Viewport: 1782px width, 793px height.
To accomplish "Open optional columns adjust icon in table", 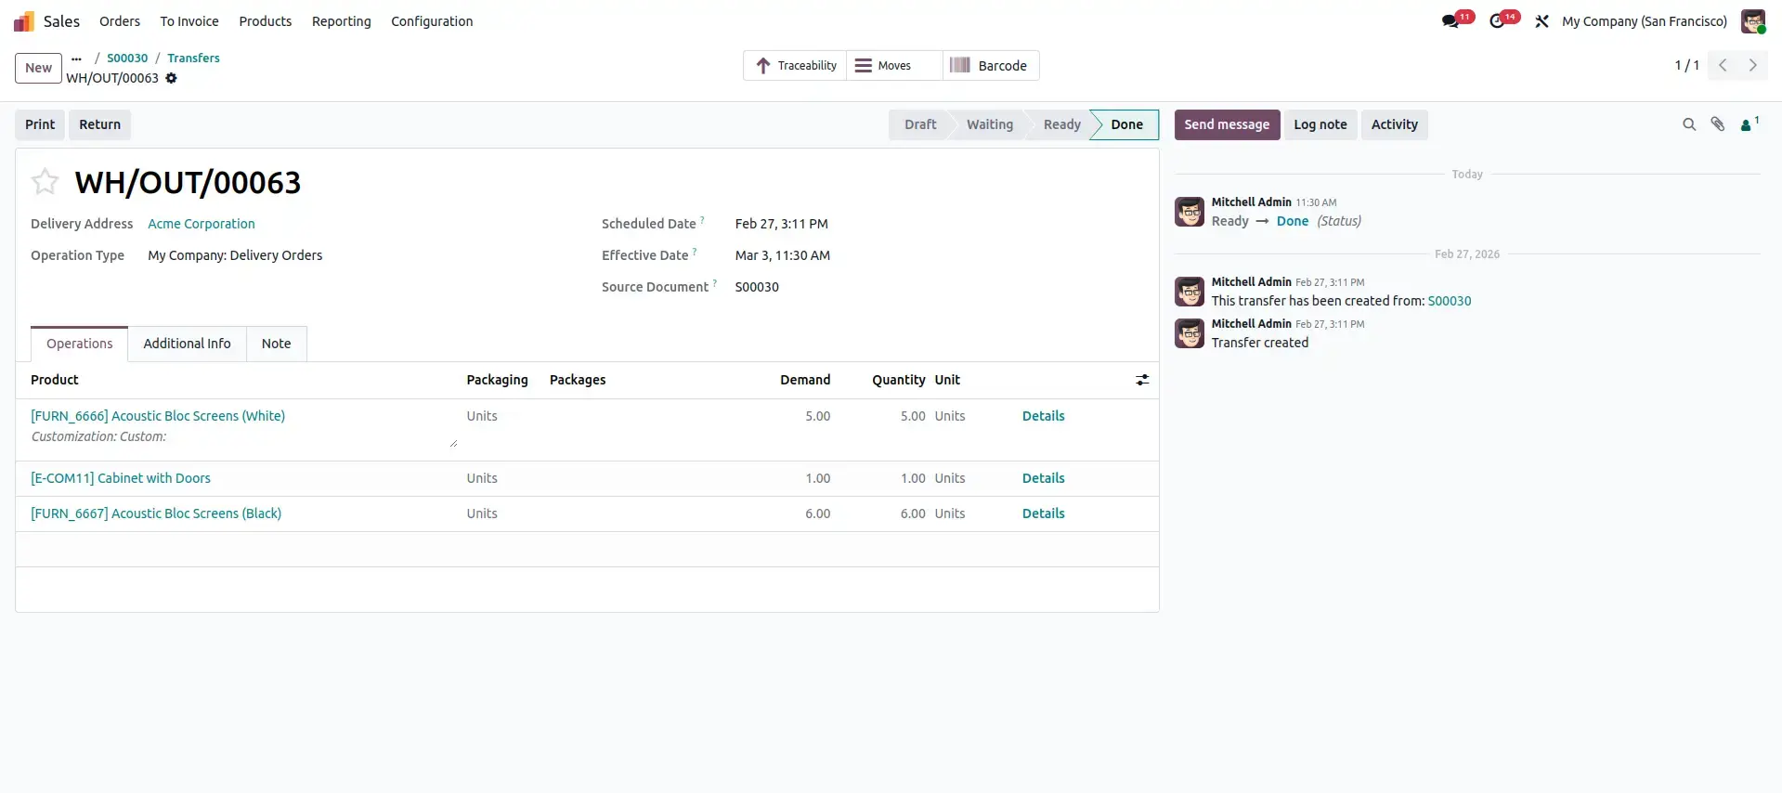I will 1142,380.
